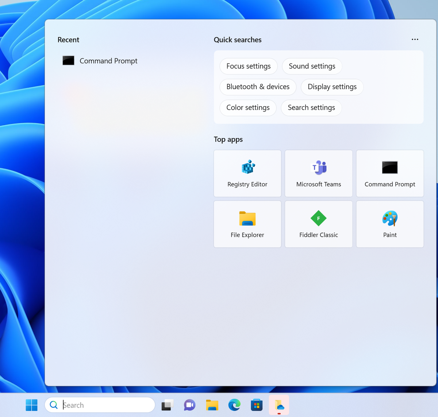The image size is (438, 417).
Task: Open the more options menu for Quick searches
Action: (x=415, y=39)
